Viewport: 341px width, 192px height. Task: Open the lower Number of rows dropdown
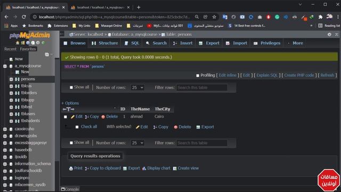tap(137, 143)
